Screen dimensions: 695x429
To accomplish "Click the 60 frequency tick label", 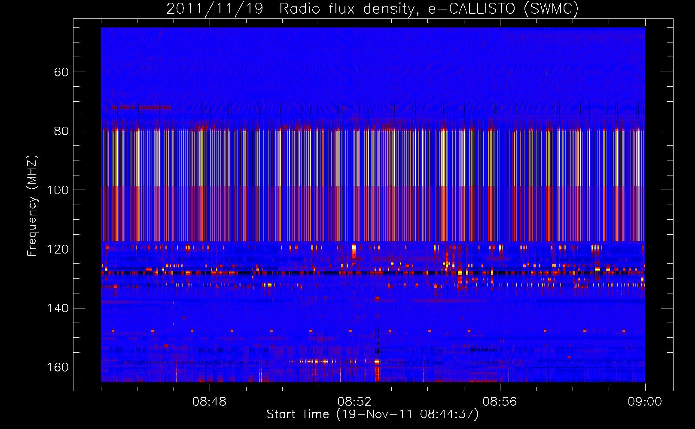I will [x=61, y=72].
